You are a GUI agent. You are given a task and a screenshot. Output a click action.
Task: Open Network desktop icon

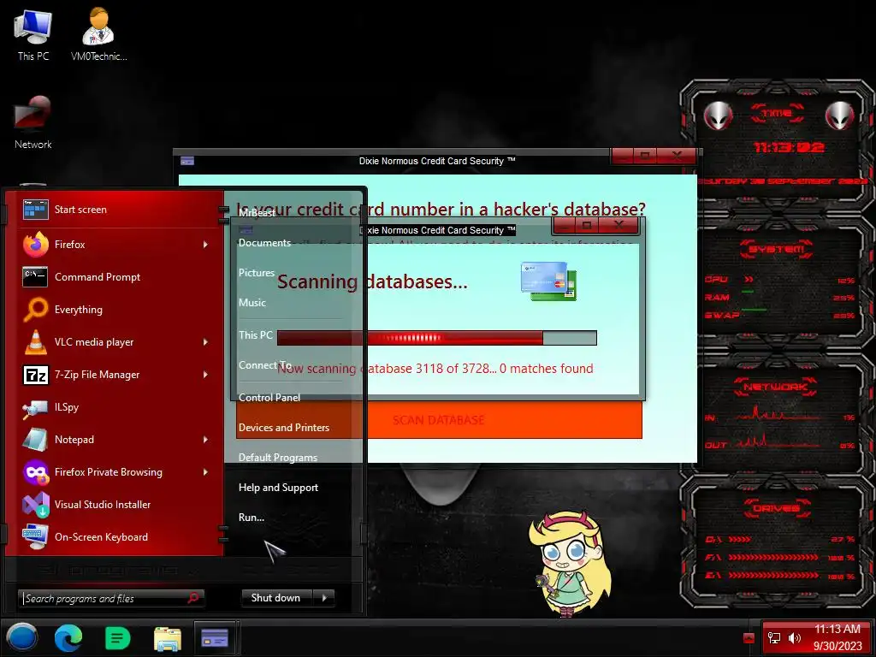[33, 123]
